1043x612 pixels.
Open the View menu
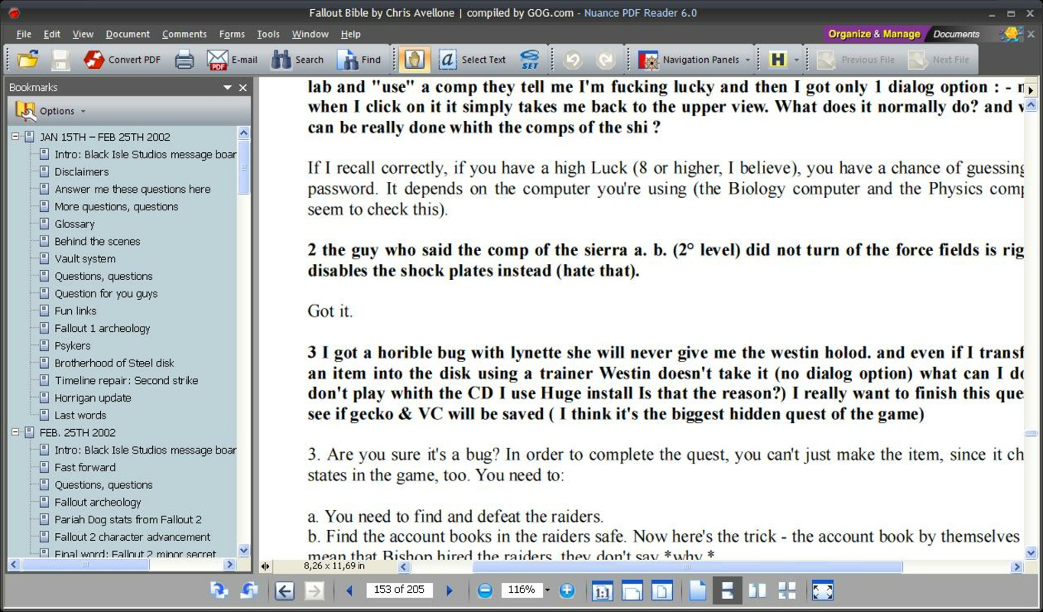83,34
